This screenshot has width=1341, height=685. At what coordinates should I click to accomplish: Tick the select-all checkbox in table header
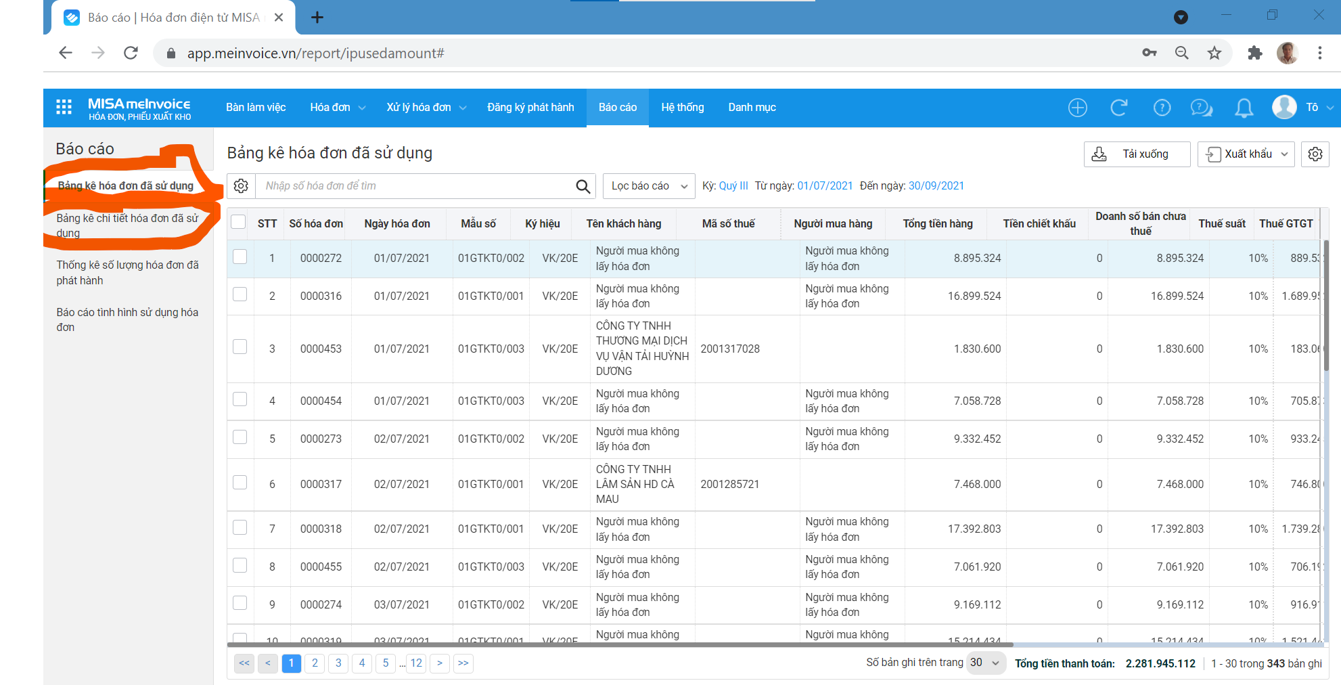click(x=238, y=222)
